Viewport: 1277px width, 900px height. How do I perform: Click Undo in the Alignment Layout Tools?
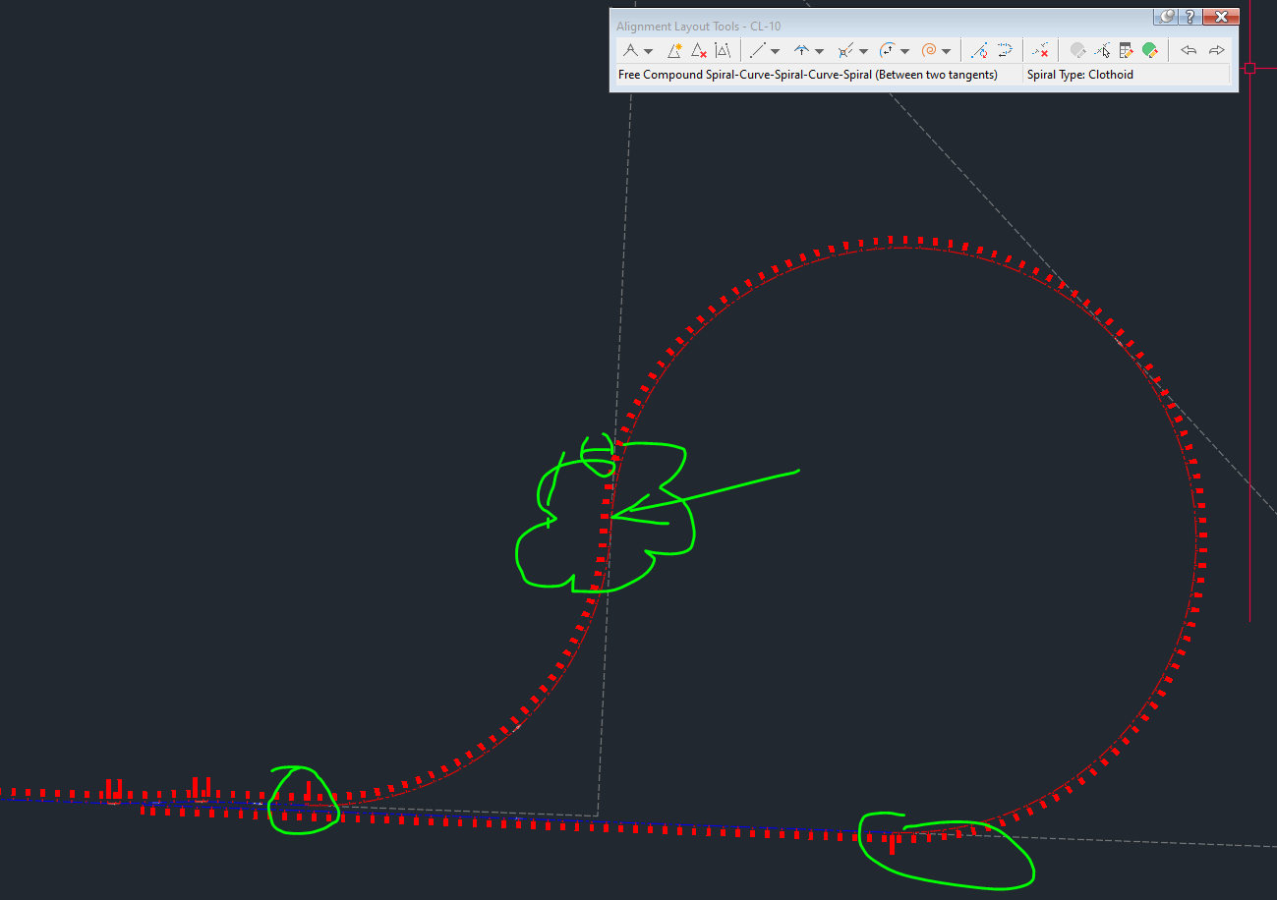[1189, 50]
